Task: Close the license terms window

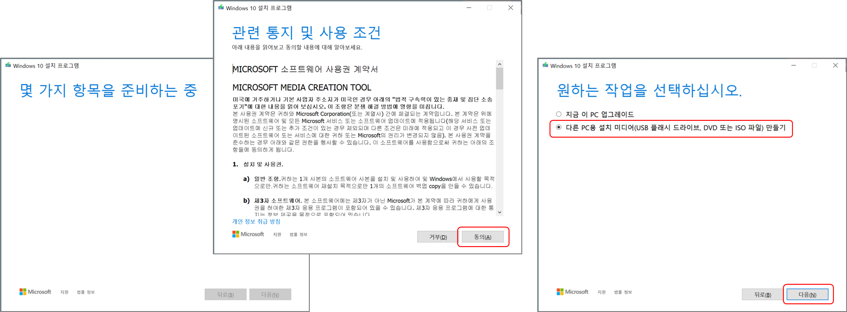Action: pyautogui.click(x=510, y=8)
